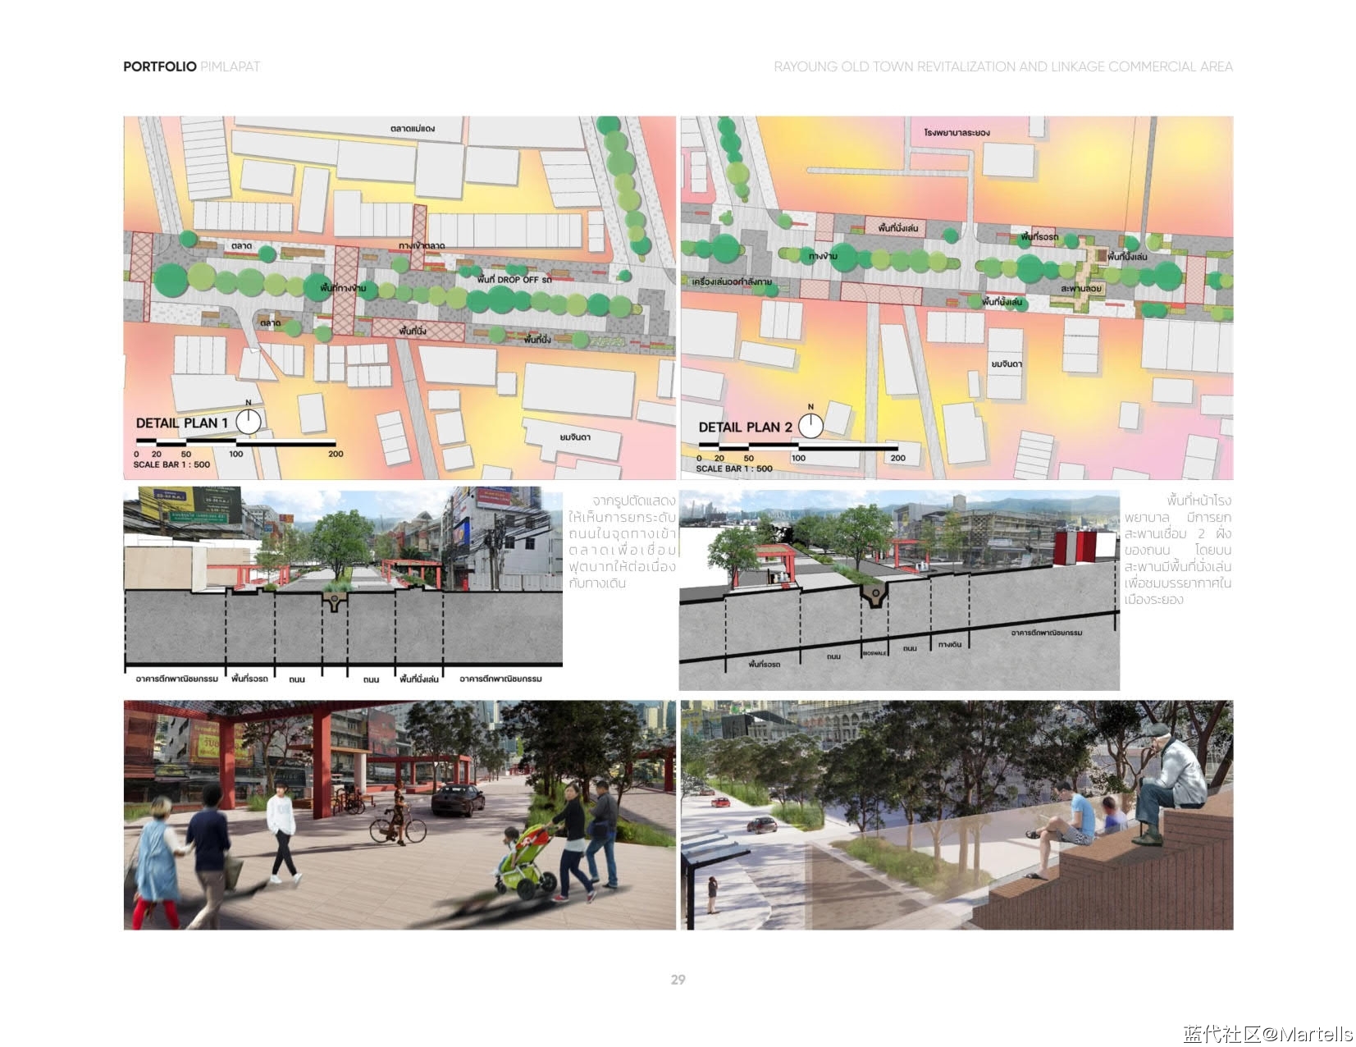Image resolution: width=1356 pixels, height=1047 pixels.
Task: Click page number 29 at the bottom
Action: (x=678, y=980)
